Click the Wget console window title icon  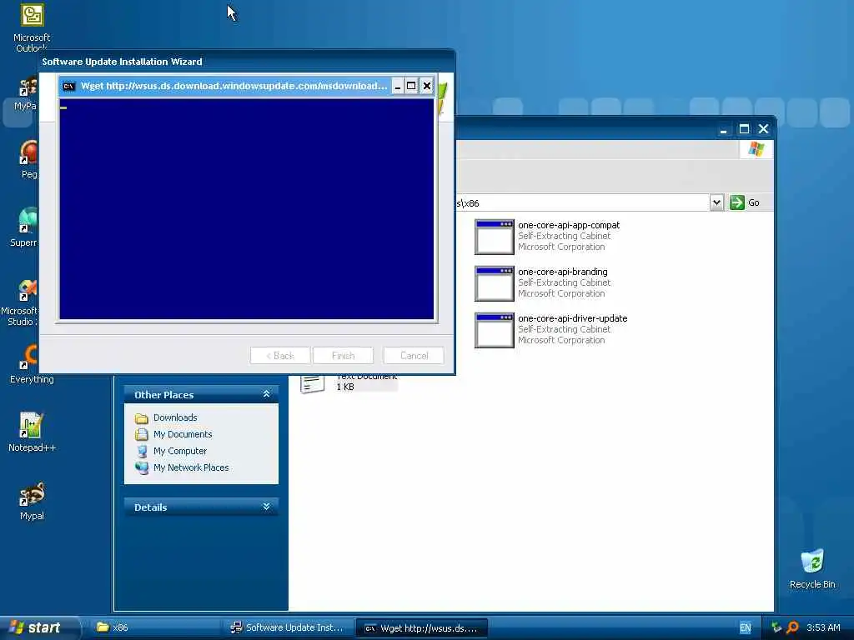tap(68, 86)
